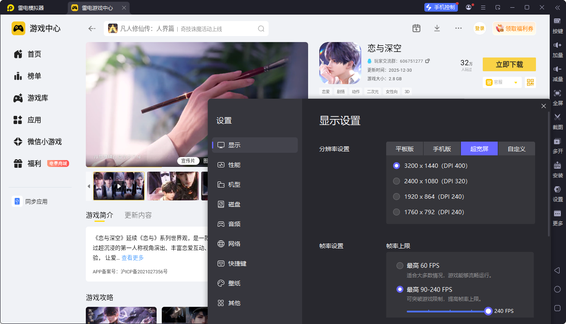Switch to the 自定义 resolution tab
The width and height of the screenshot is (566, 324).
coord(517,148)
